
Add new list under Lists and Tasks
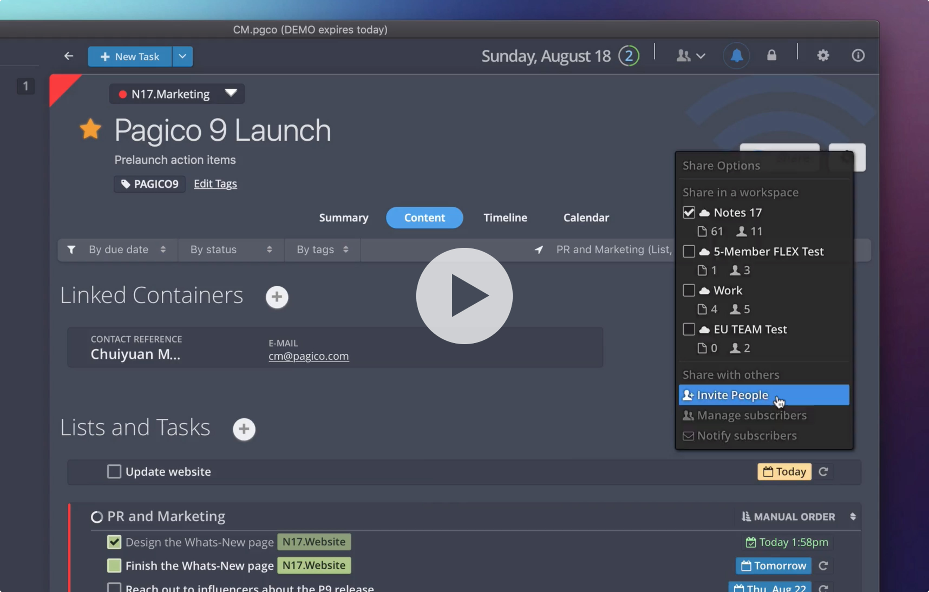pyautogui.click(x=244, y=429)
